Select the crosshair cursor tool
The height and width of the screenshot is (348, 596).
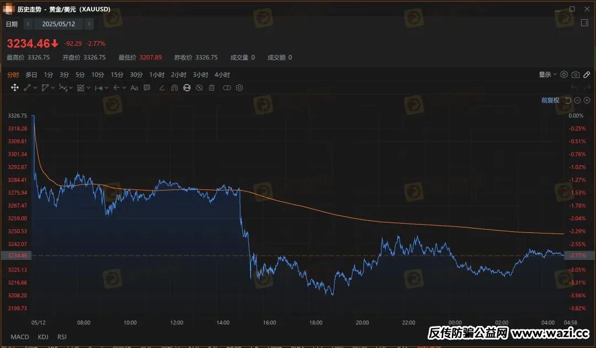[15, 88]
